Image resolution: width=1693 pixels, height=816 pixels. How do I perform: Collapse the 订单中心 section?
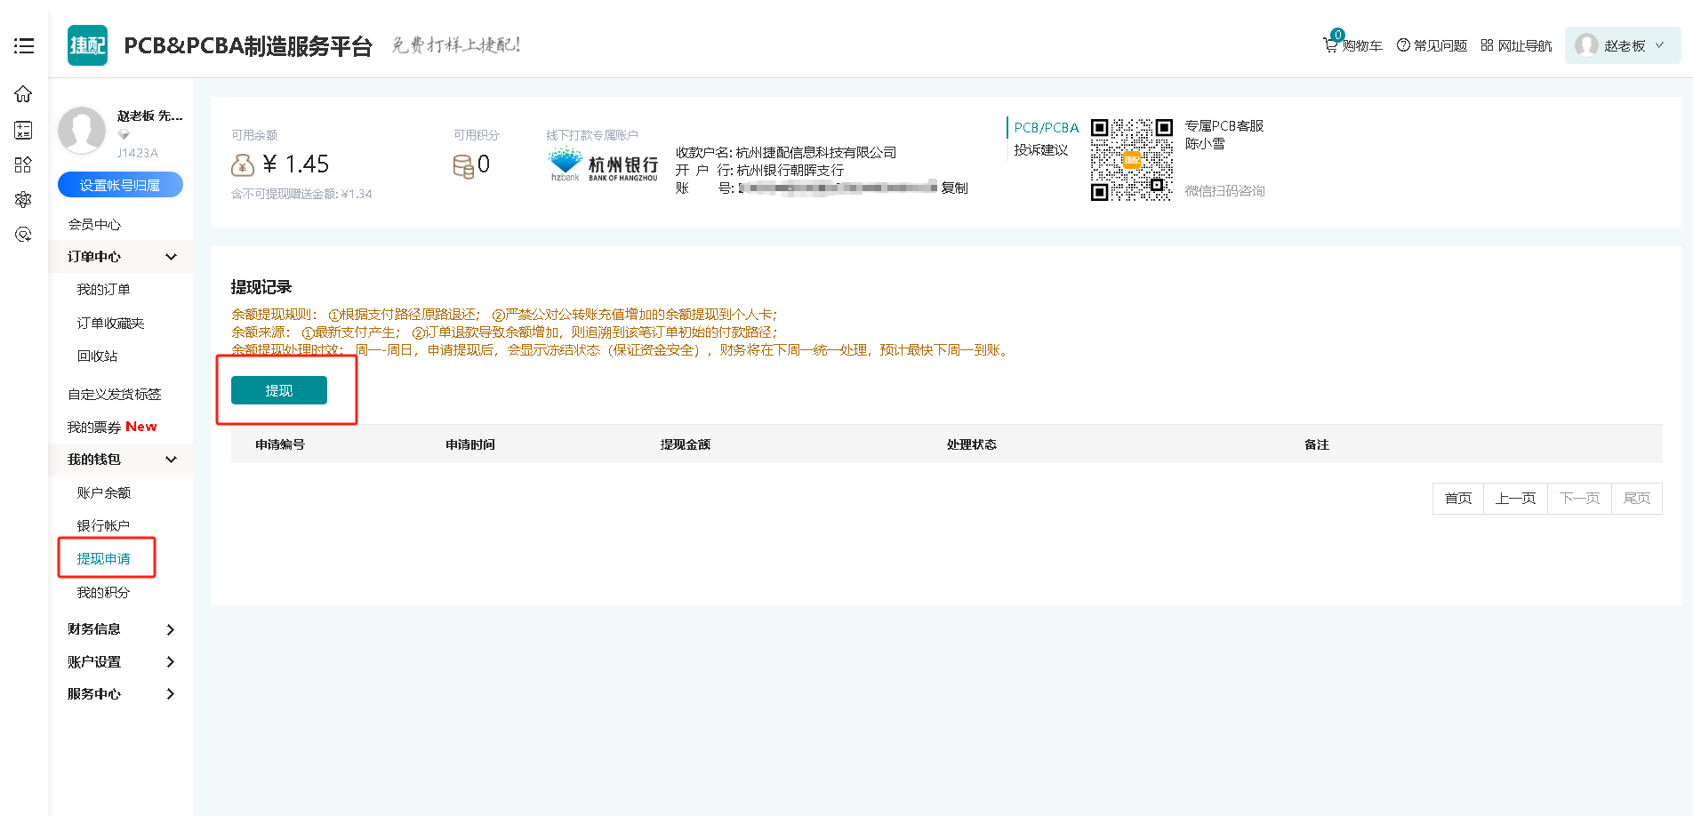pos(121,257)
